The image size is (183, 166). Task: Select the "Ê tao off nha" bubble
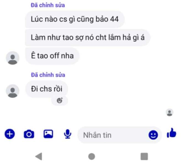(52, 56)
